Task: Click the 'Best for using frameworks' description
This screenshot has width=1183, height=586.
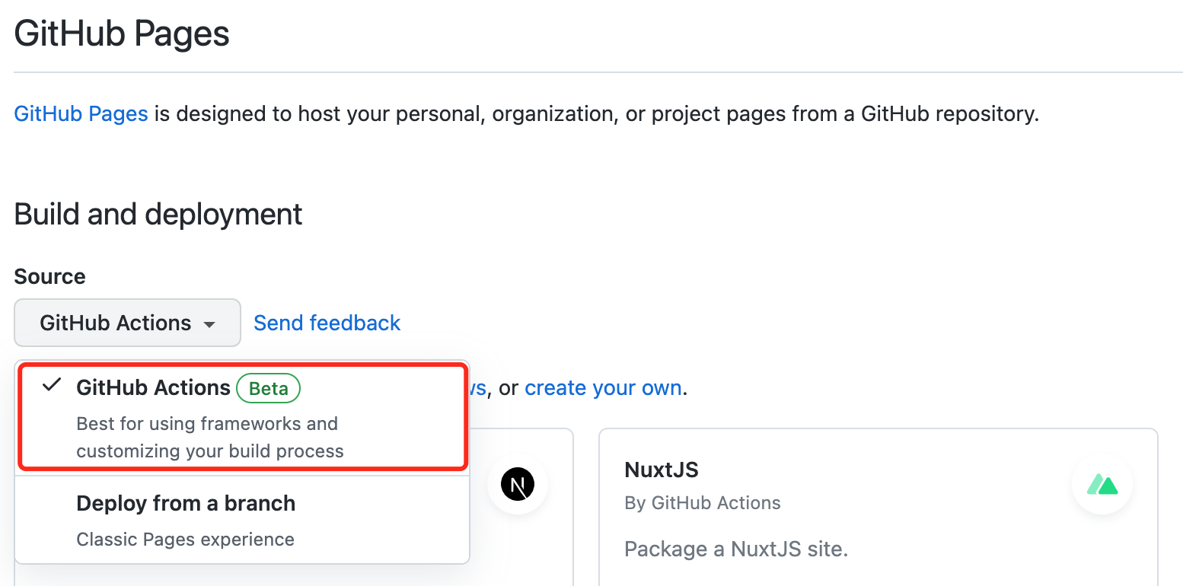Action: [210, 437]
